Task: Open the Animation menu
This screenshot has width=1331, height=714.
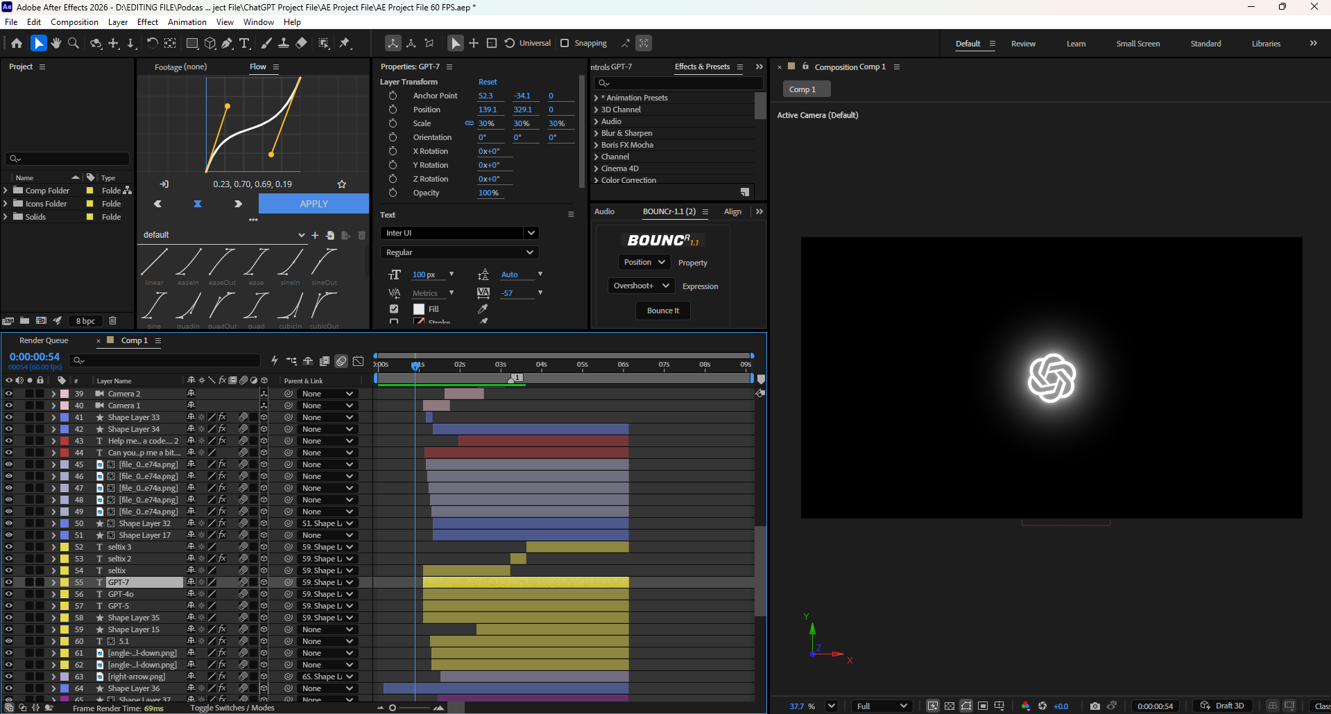Action: click(x=187, y=22)
